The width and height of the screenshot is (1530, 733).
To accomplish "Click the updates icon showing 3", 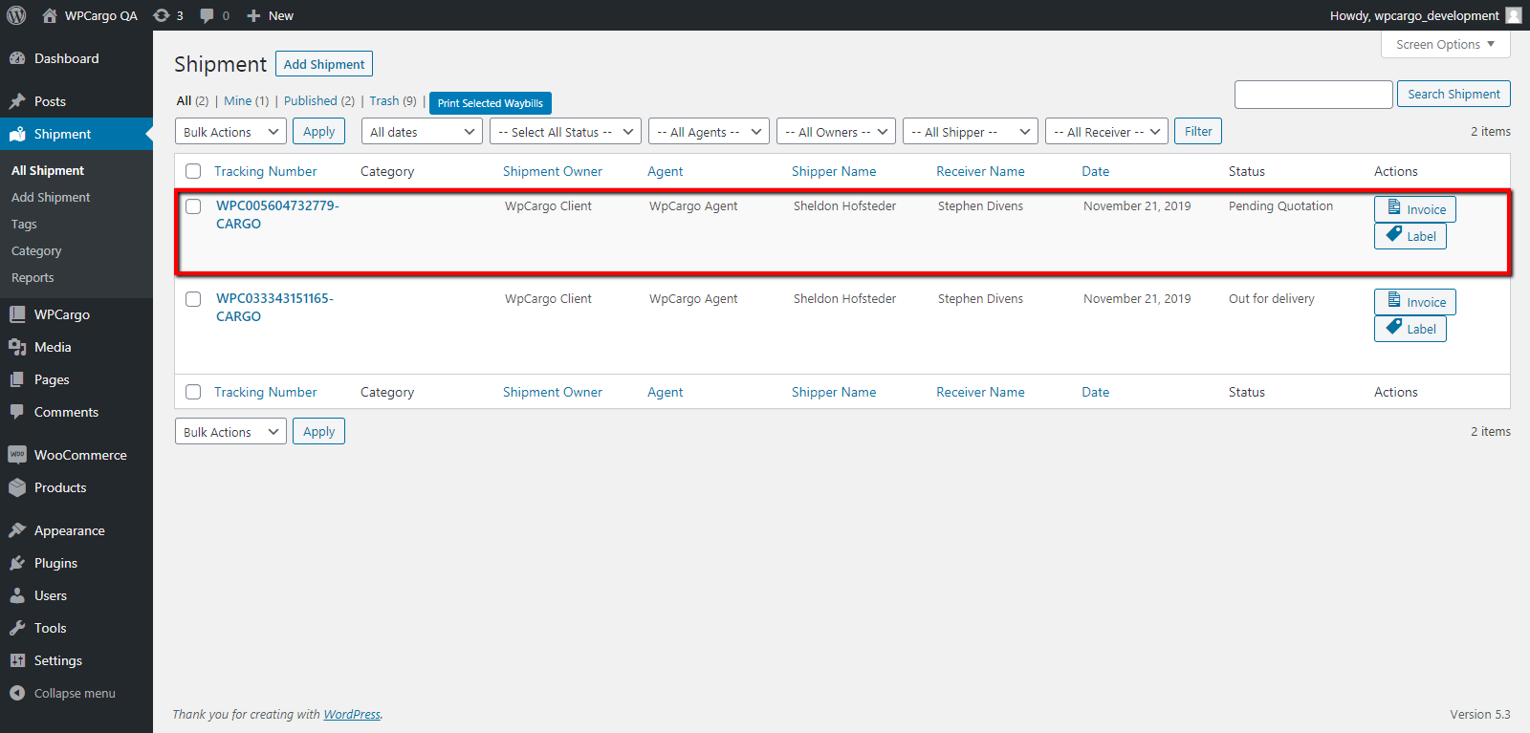I will pos(162,15).
